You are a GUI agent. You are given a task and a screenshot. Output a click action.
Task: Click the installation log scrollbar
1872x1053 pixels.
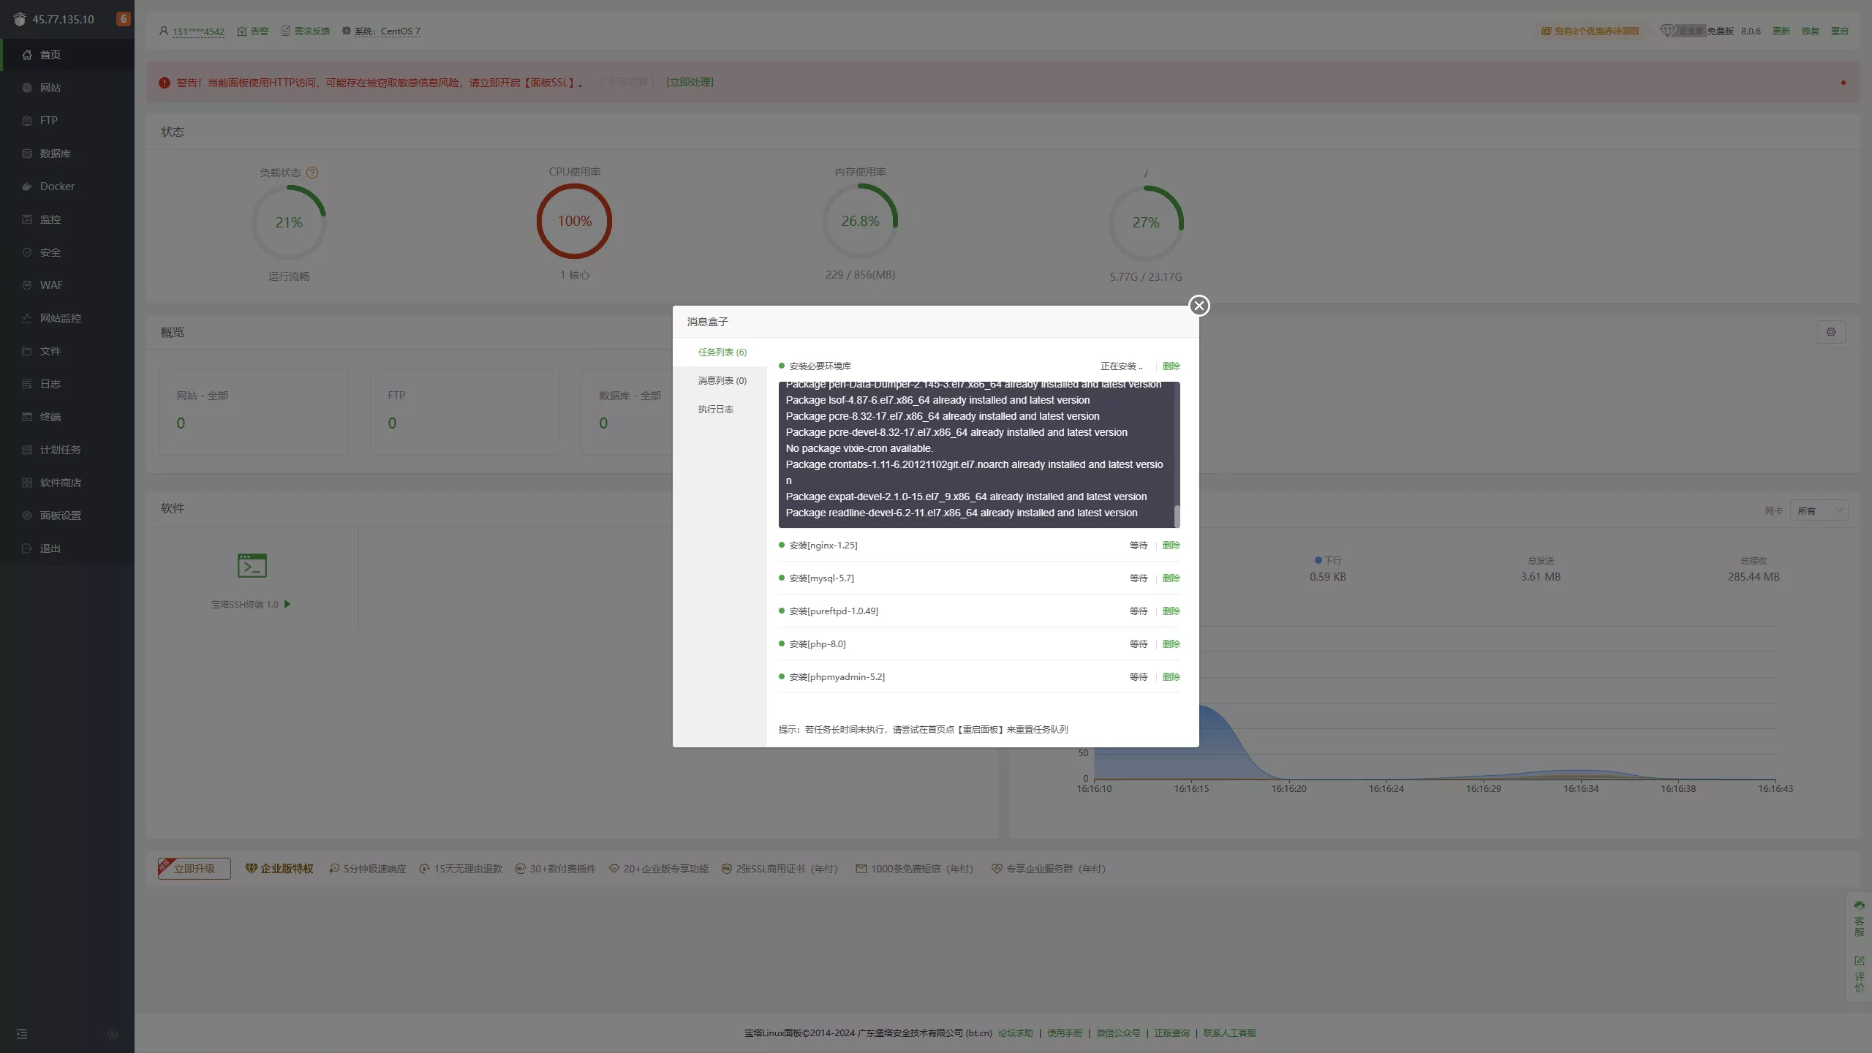[x=1176, y=514]
